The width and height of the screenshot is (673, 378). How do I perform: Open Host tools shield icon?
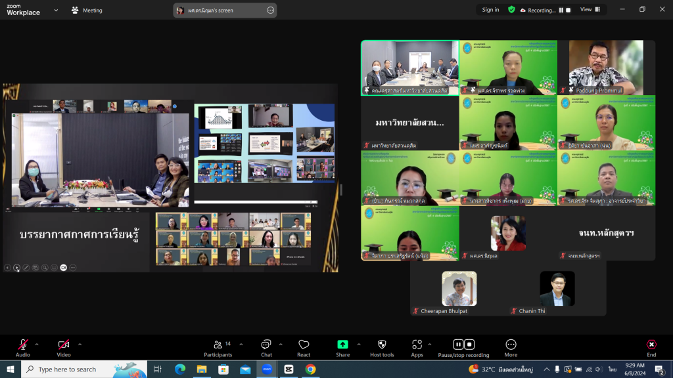(x=382, y=346)
